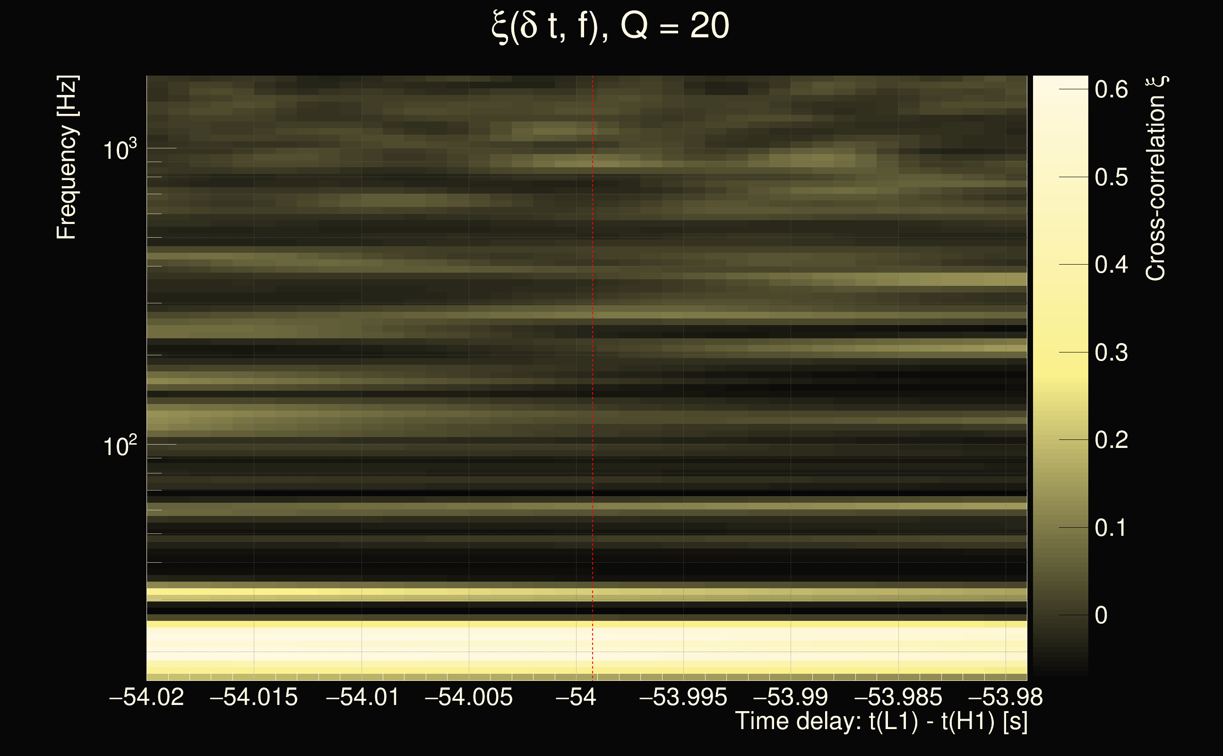This screenshot has height=756, width=1223.
Task: Click the -53.99 time delay tick label
Action: (x=791, y=697)
